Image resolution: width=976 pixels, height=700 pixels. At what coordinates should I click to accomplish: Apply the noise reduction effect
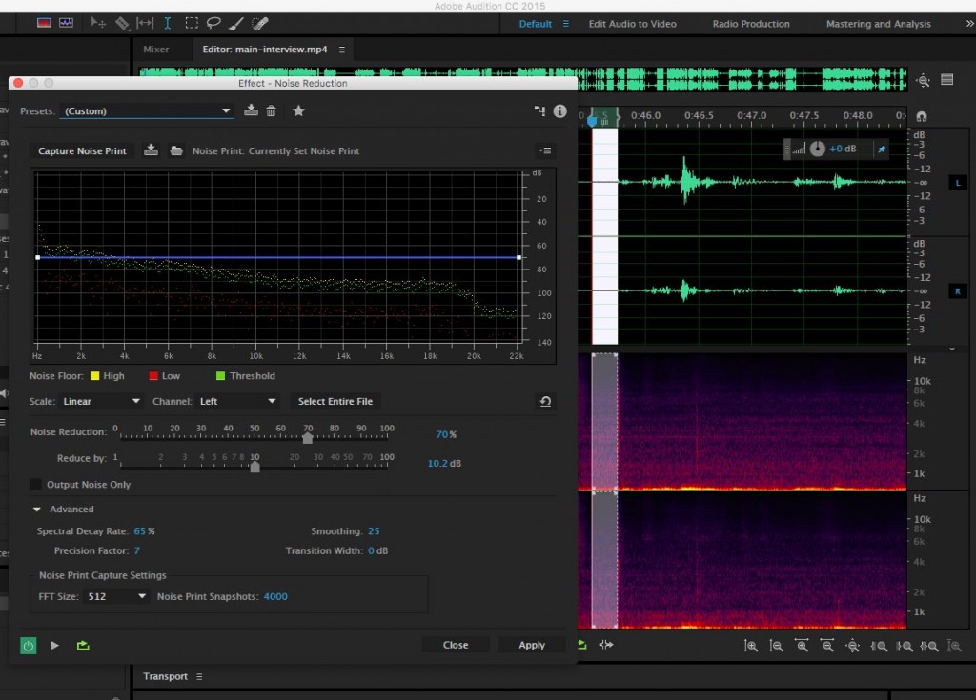[x=531, y=645]
